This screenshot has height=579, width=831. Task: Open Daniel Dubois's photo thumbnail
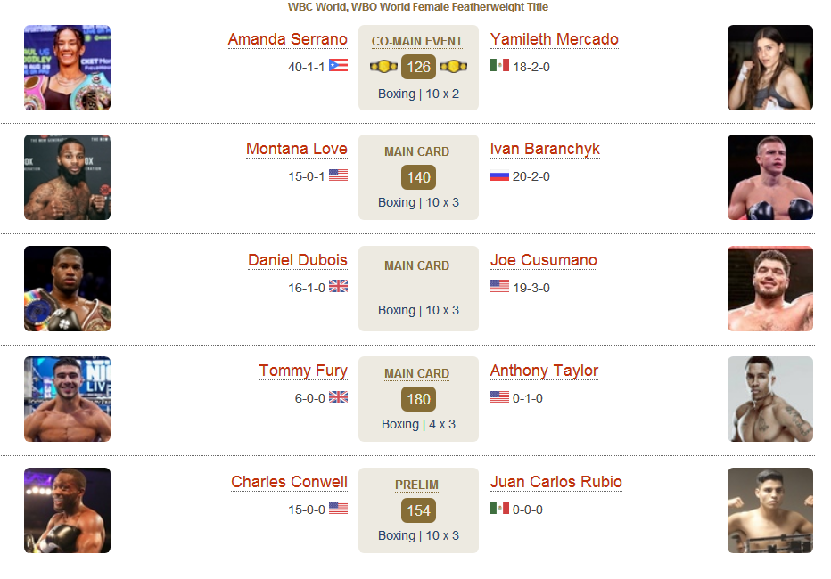tap(67, 289)
